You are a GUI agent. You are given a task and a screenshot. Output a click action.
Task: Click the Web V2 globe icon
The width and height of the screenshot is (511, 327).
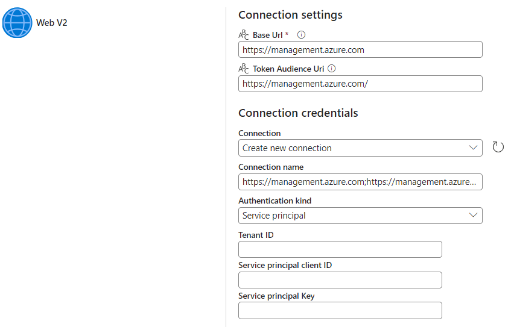pyautogui.click(x=17, y=23)
